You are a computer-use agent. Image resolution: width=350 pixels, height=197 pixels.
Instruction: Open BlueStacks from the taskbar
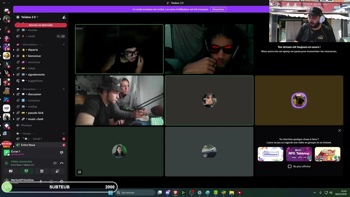[x=224, y=193]
